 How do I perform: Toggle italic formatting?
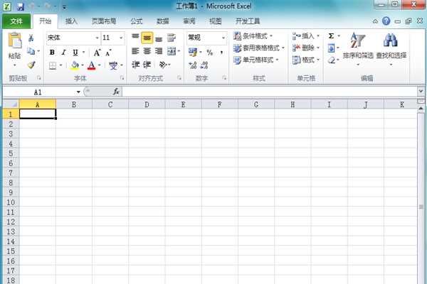click(x=63, y=52)
